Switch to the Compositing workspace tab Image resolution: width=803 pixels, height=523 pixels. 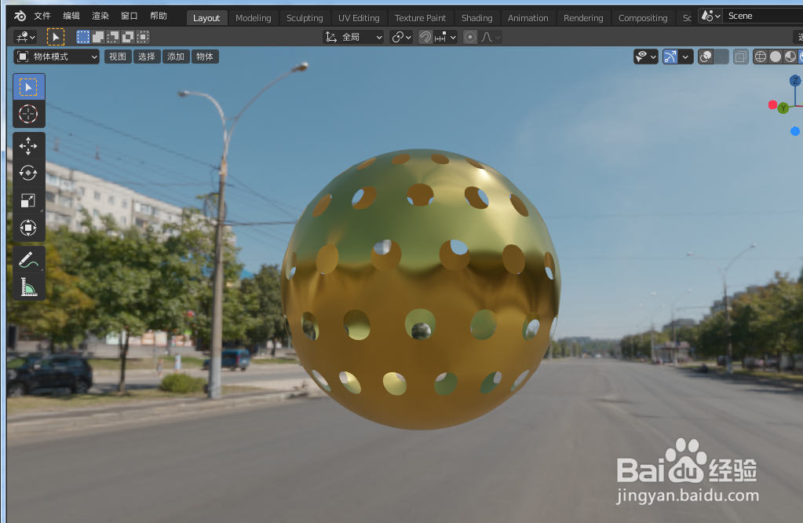pyautogui.click(x=643, y=18)
